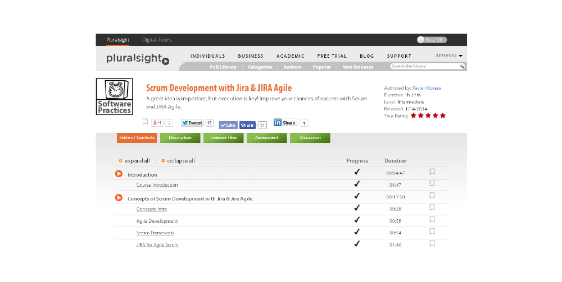Click Concepts of Scrum Development module title
The height and width of the screenshot is (282, 562).
click(x=190, y=198)
